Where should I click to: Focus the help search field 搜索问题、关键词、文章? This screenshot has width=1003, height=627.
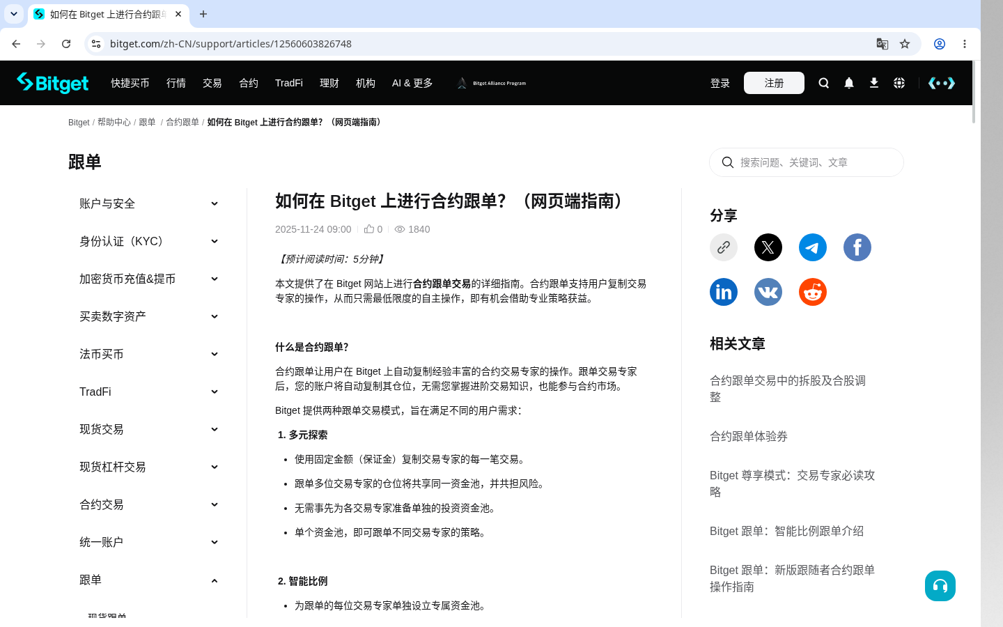807,162
